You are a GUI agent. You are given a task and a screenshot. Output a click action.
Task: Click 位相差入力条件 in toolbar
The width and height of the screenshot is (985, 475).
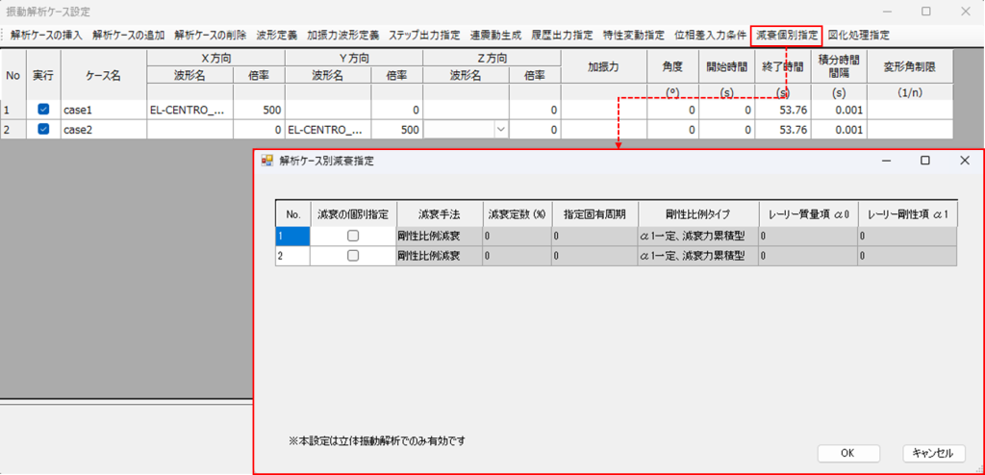pyautogui.click(x=710, y=35)
